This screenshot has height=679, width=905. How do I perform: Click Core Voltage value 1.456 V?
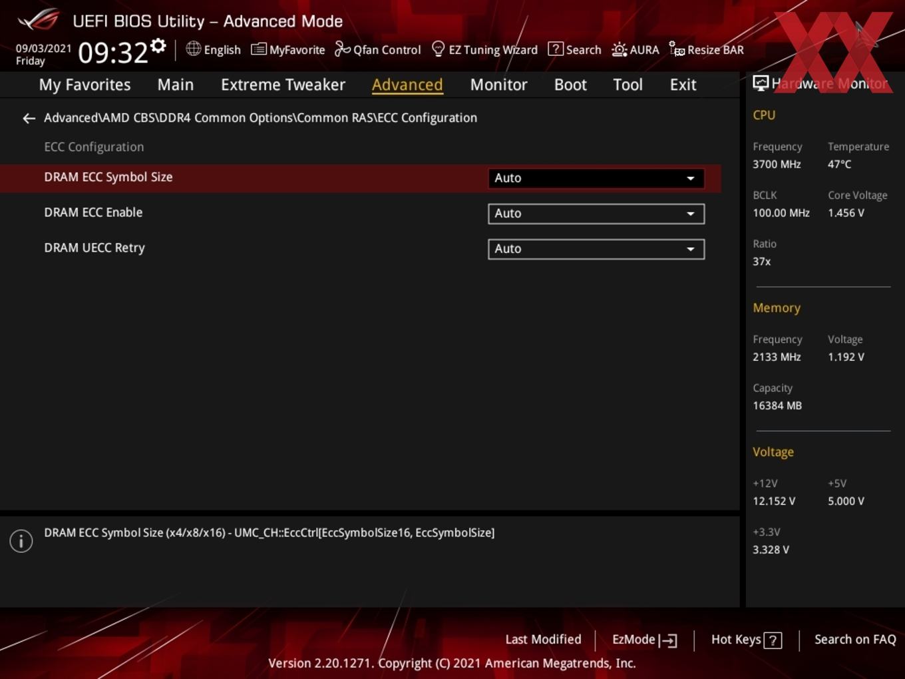[846, 213]
